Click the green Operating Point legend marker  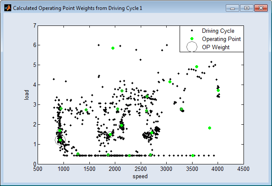[x=191, y=39]
